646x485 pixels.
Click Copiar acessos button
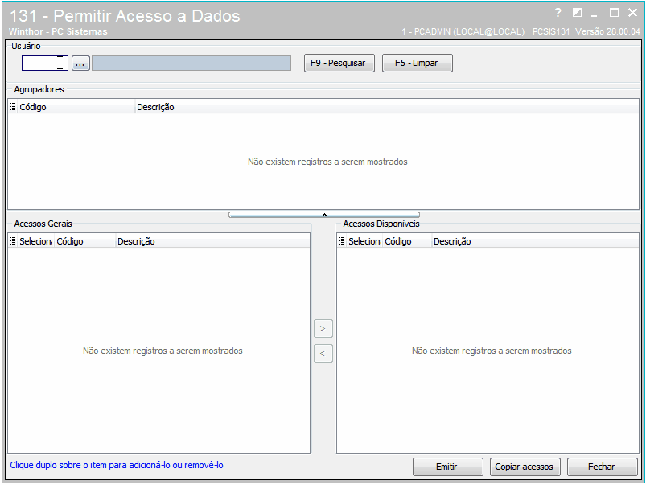[x=525, y=467]
